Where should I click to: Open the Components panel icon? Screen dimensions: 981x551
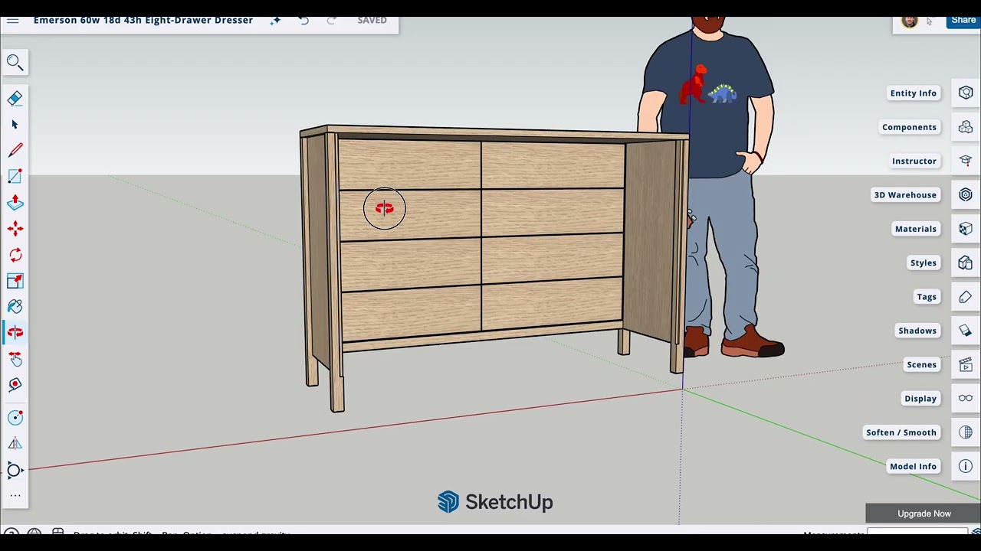(x=965, y=127)
